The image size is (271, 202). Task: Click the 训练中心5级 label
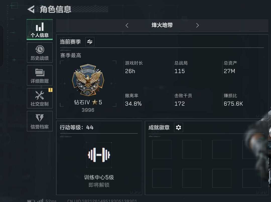[99, 177]
